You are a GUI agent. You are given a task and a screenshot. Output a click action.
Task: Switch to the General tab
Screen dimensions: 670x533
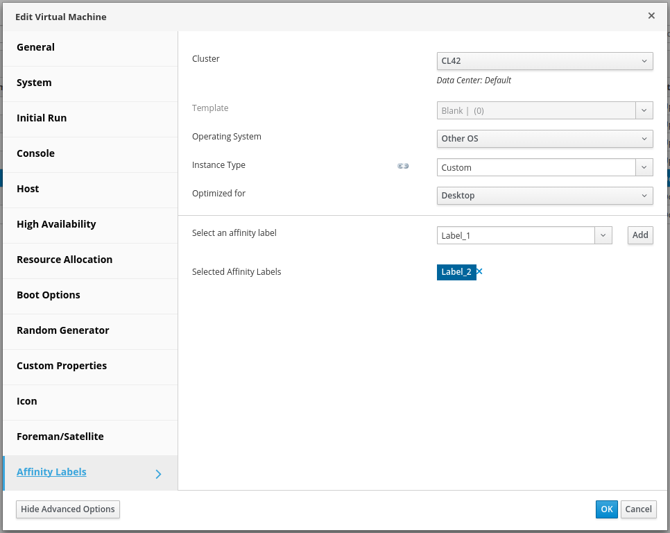(x=36, y=47)
